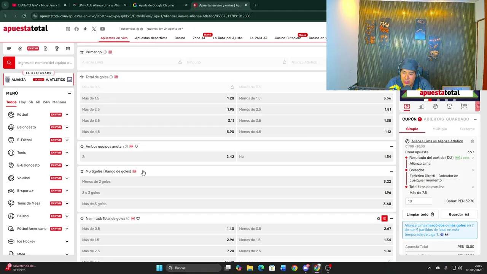Open the trophy icon in sidebar toolbar
This screenshot has height=274, width=487.
57,48
